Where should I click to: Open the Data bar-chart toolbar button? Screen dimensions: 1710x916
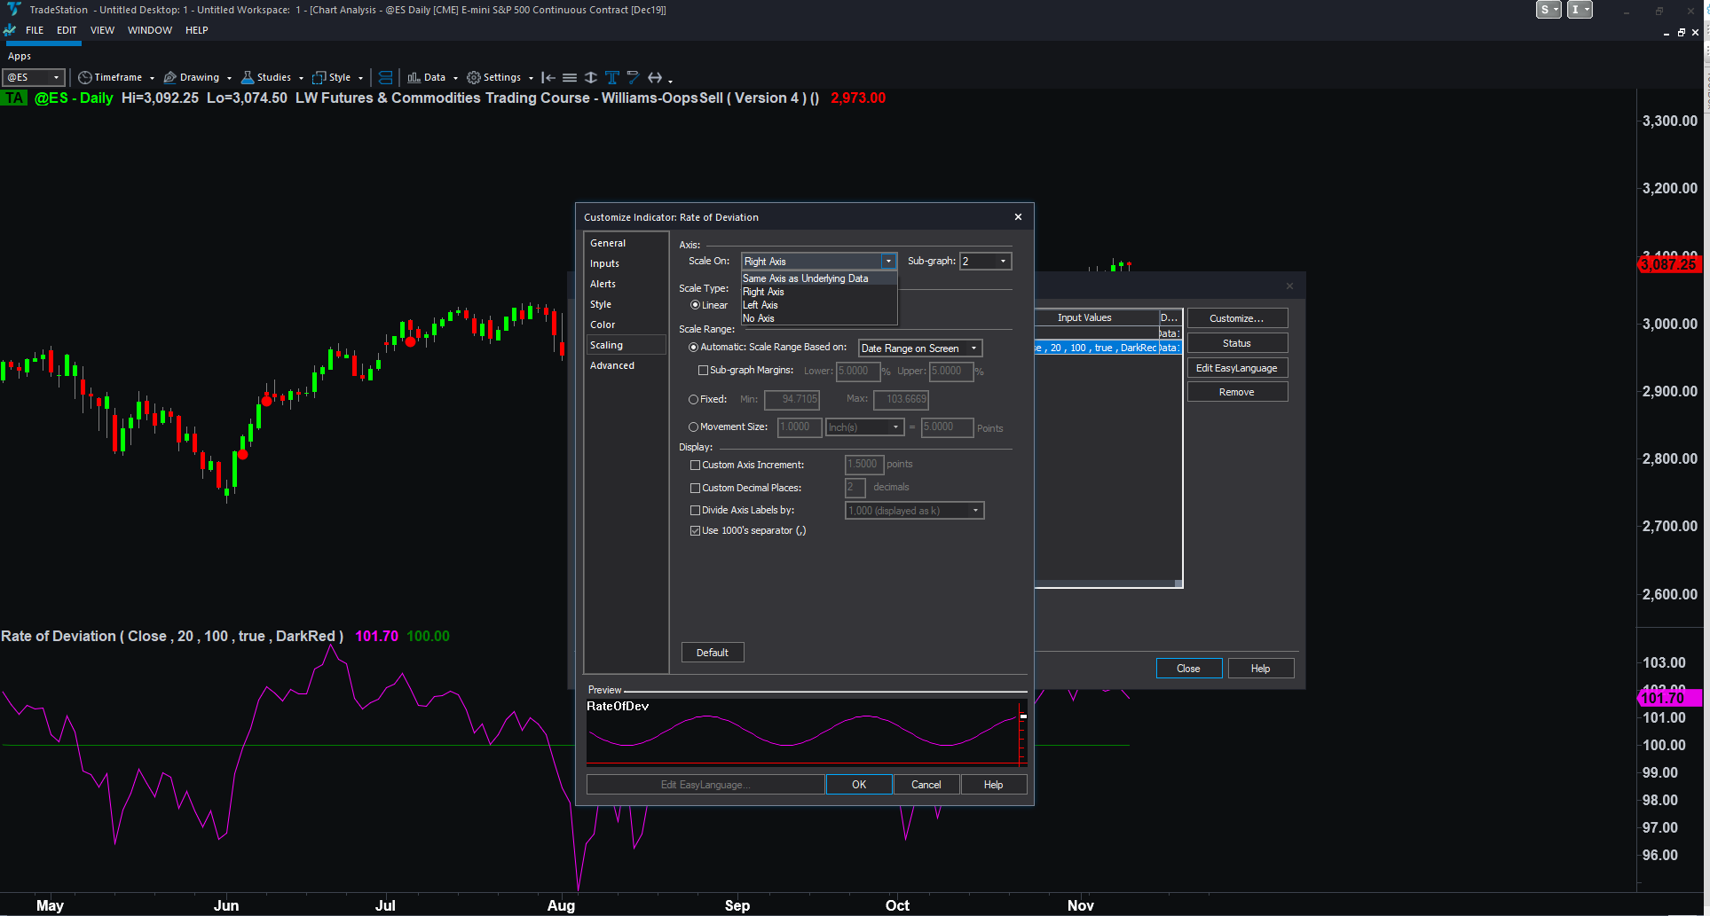click(432, 77)
